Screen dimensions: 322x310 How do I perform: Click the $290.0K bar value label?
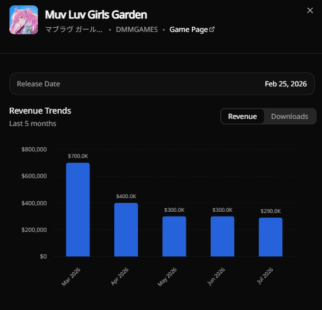click(x=271, y=211)
